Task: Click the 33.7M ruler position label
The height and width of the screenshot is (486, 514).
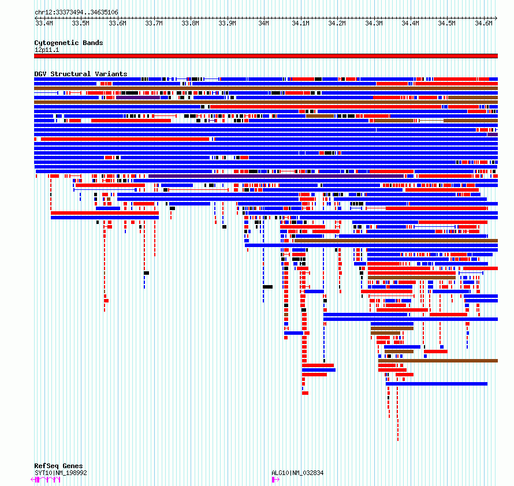Action: point(154,23)
